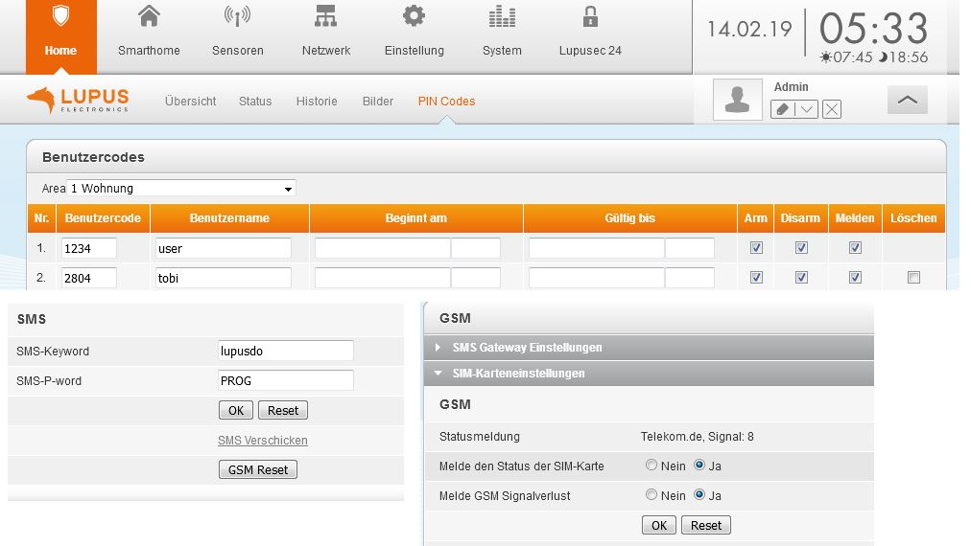Open the Einstellung gear icon
The width and height of the screenshot is (971, 546).
tap(414, 17)
